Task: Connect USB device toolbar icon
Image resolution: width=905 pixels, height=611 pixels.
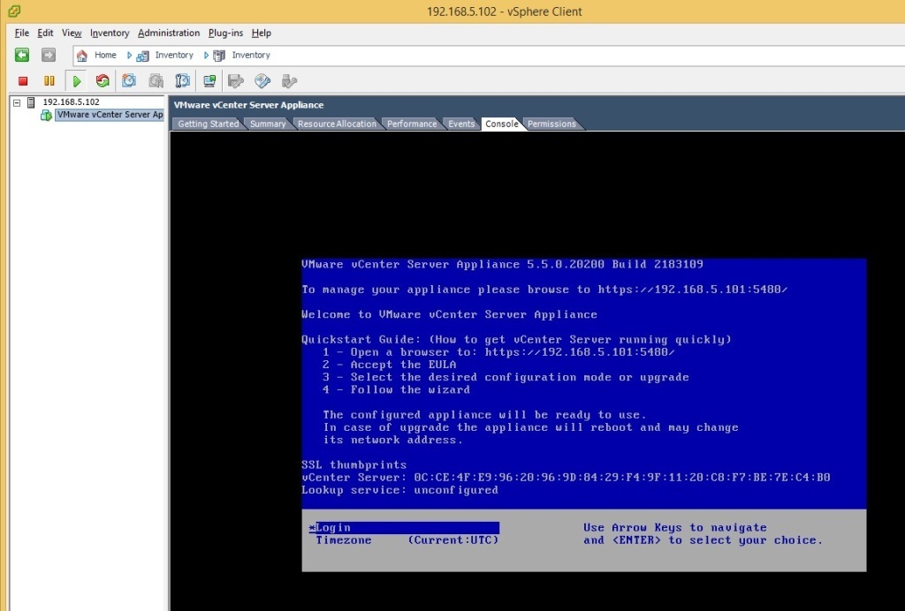Action: coord(289,80)
